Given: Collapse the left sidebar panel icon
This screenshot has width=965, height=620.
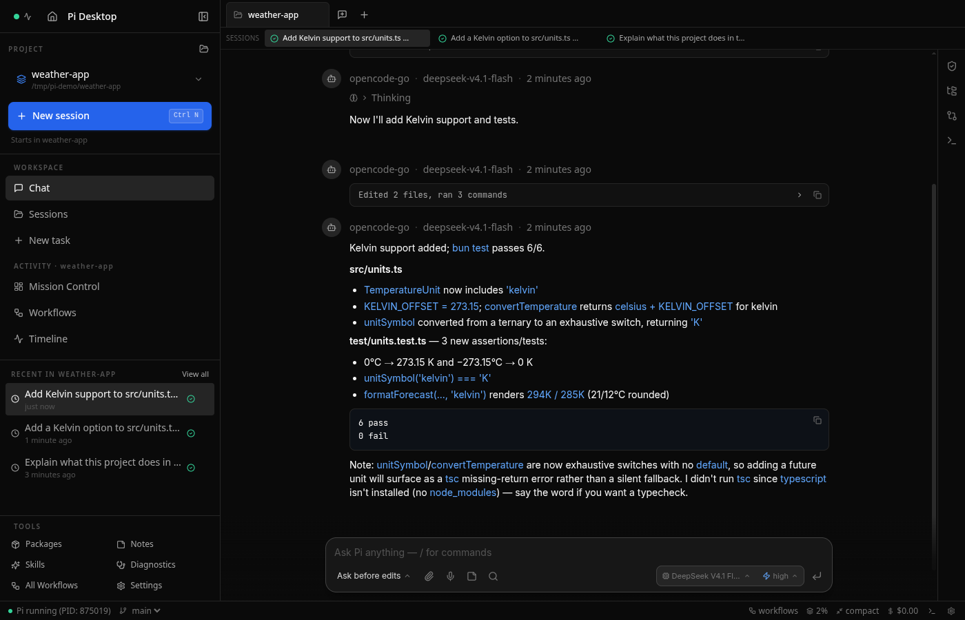Looking at the screenshot, I should [203, 17].
